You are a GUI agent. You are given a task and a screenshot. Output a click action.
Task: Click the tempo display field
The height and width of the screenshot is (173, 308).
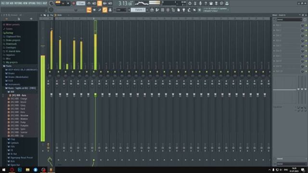pos(80,3)
